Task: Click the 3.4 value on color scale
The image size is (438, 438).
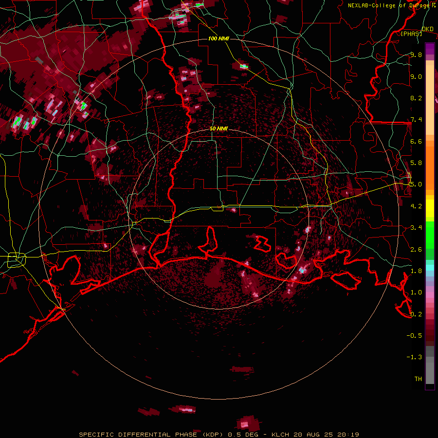Action: point(416,228)
